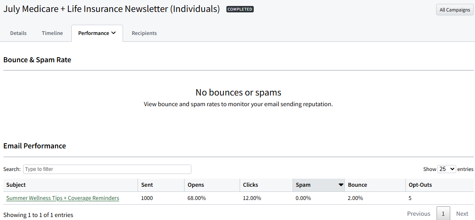Focus the Search filter input field

107,169
